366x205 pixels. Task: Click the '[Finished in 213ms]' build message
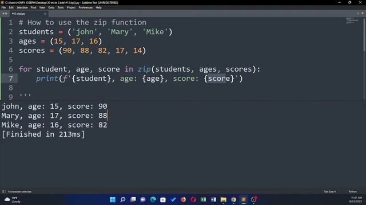(43, 134)
